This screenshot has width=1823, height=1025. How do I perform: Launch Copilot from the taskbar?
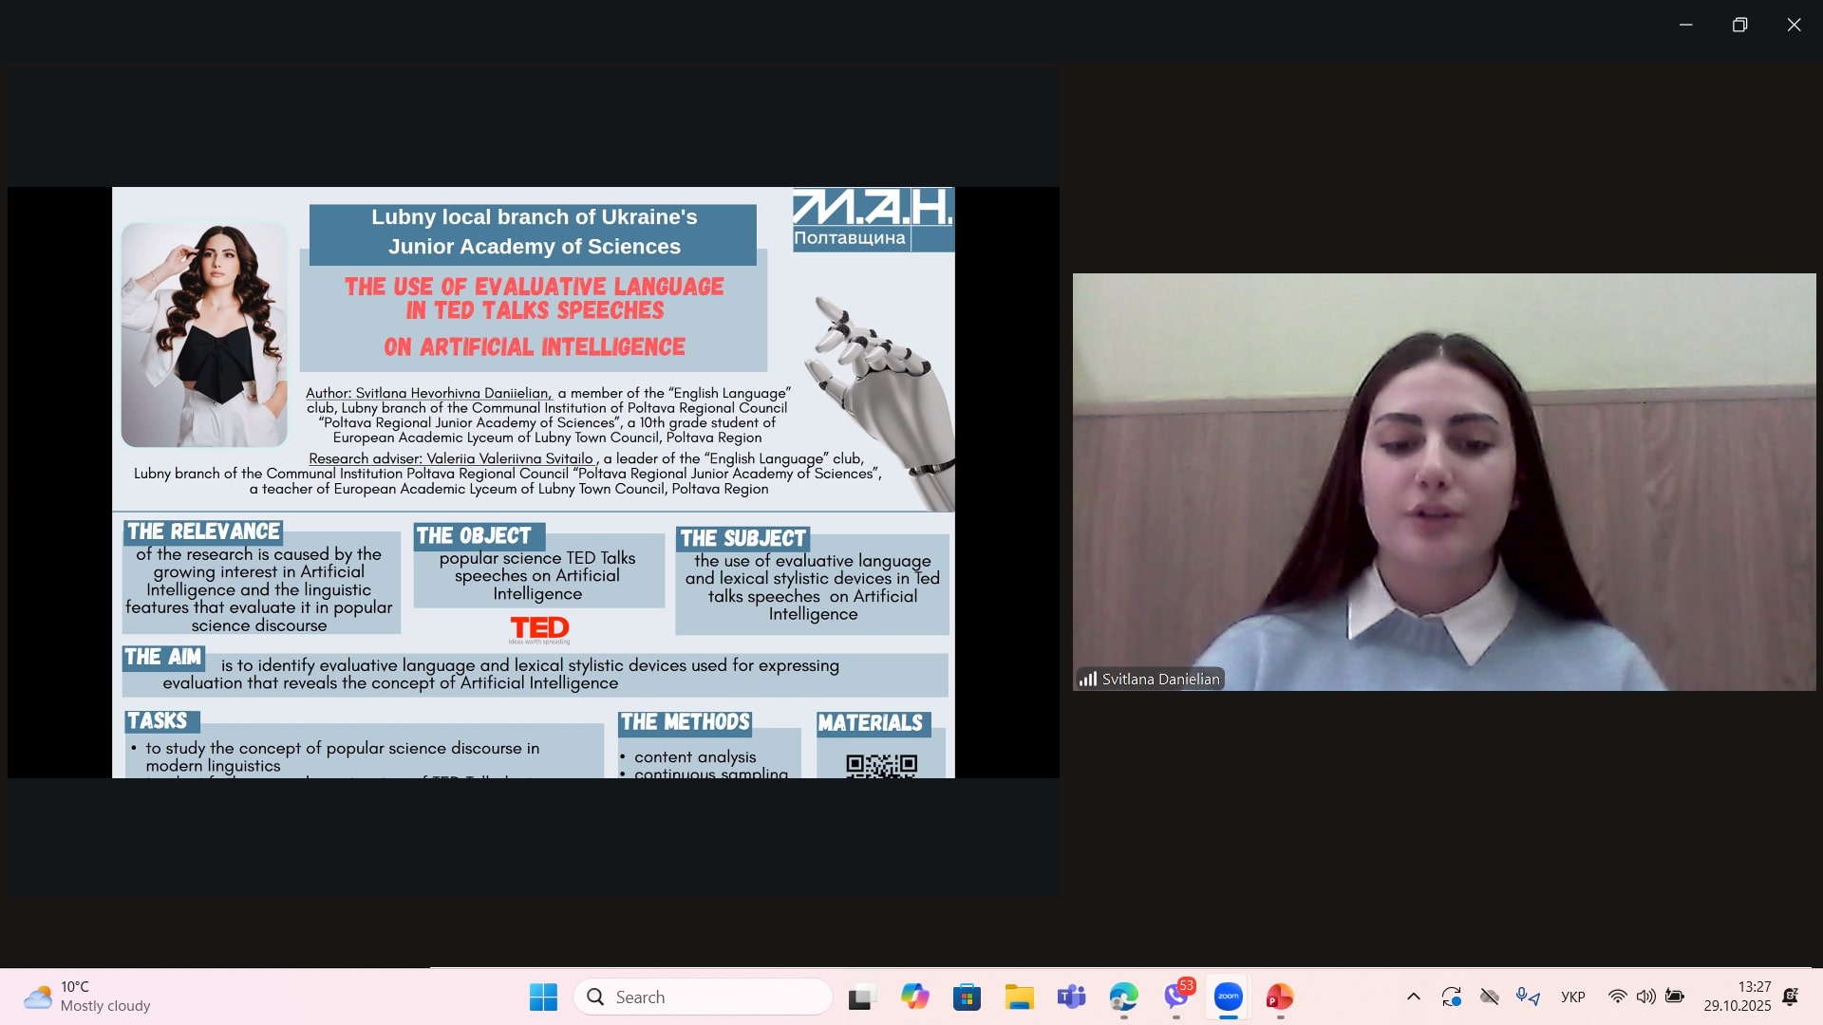pyautogui.click(x=915, y=997)
